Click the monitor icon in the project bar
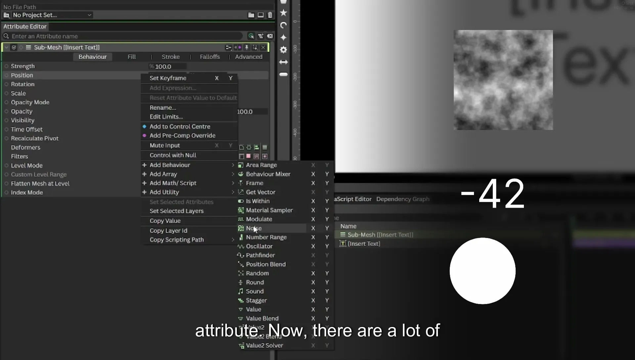 [x=261, y=15]
